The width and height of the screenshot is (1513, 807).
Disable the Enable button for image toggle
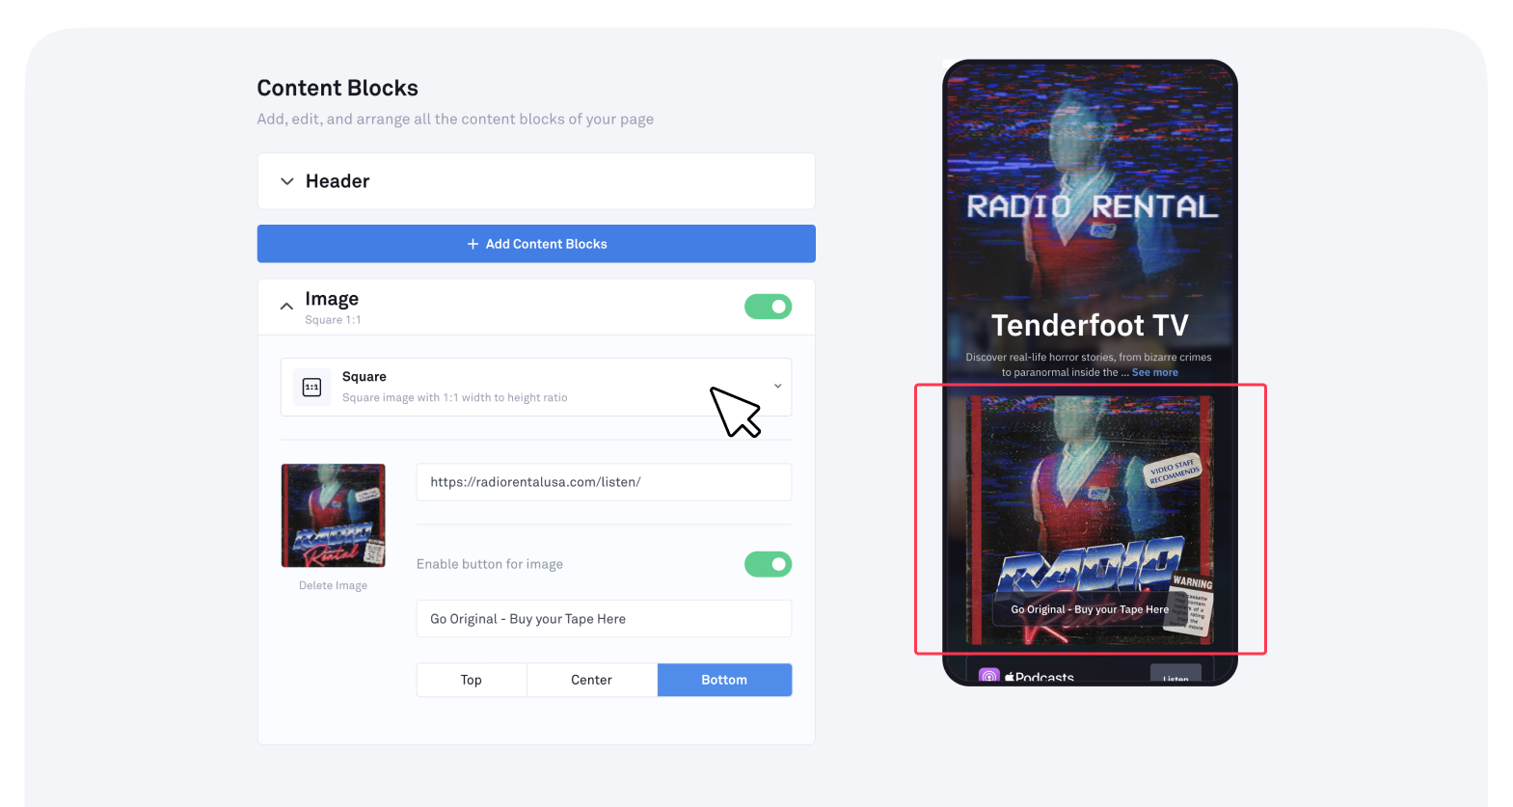(x=768, y=564)
